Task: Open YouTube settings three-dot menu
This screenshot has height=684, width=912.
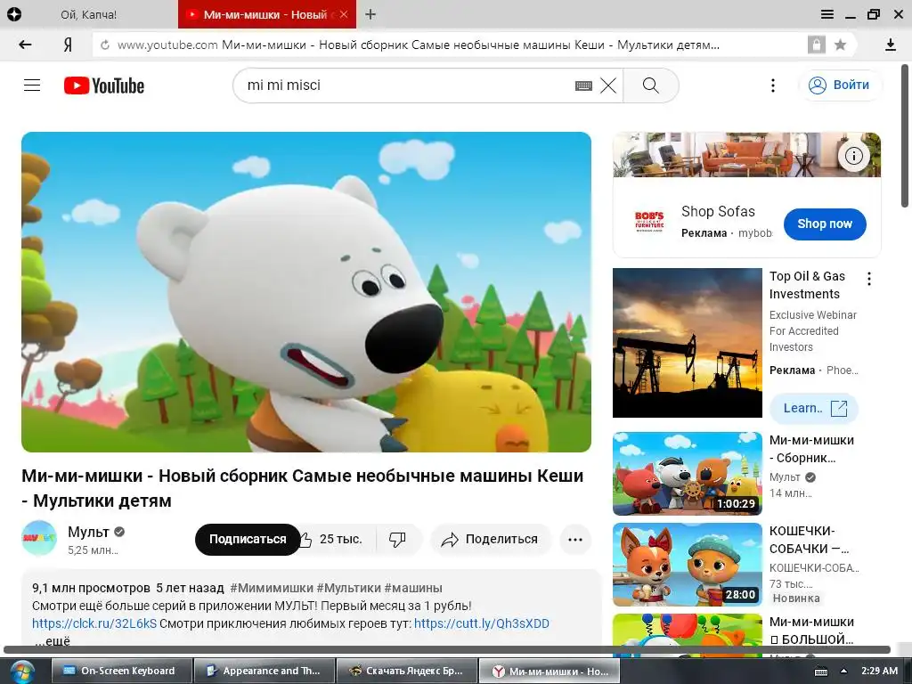Action: 772,85
